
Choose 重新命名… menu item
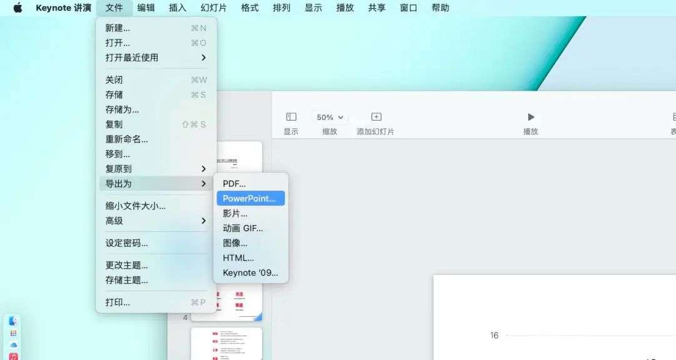pos(156,139)
